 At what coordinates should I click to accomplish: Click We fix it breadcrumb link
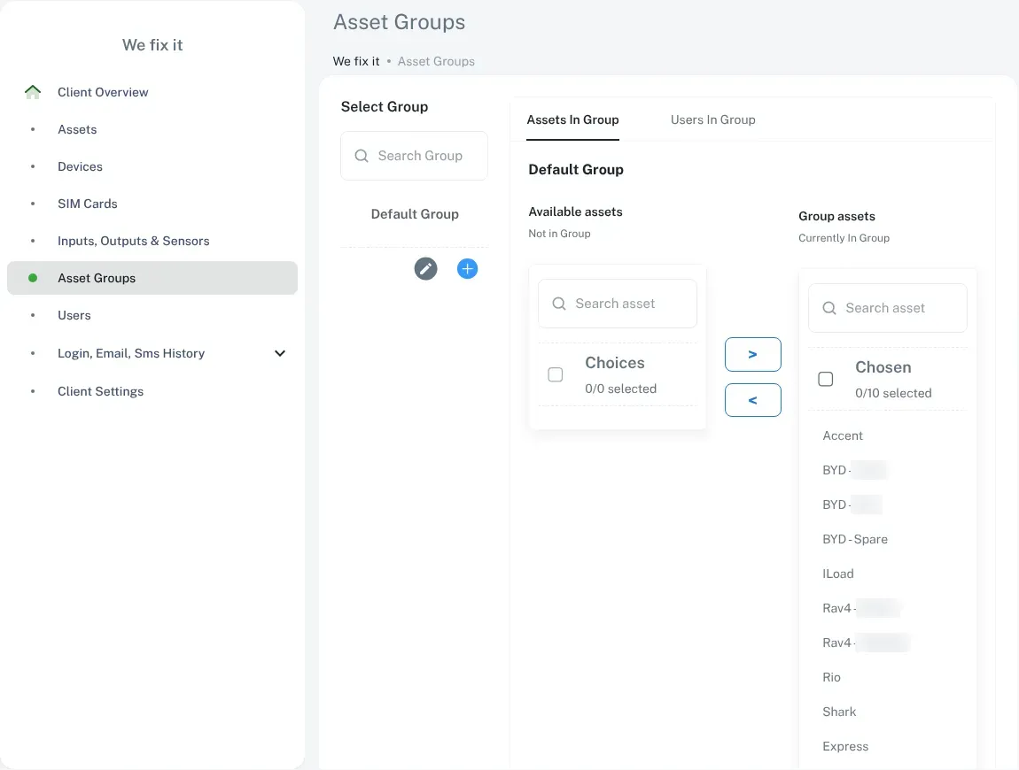tap(356, 61)
